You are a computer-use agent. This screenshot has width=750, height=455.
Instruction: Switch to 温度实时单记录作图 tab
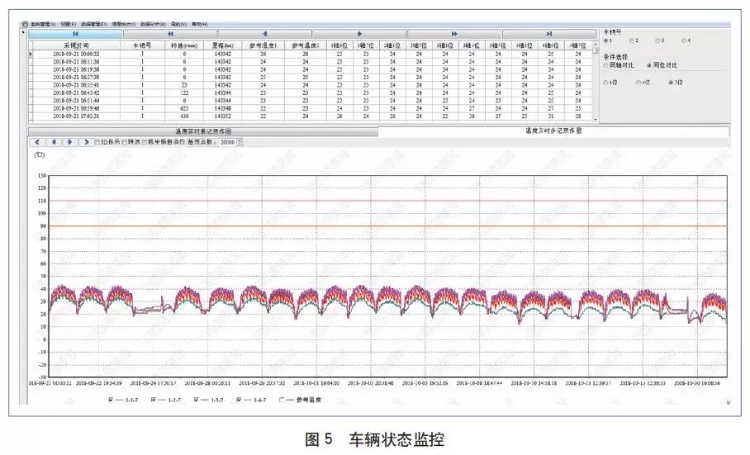tap(203, 130)
